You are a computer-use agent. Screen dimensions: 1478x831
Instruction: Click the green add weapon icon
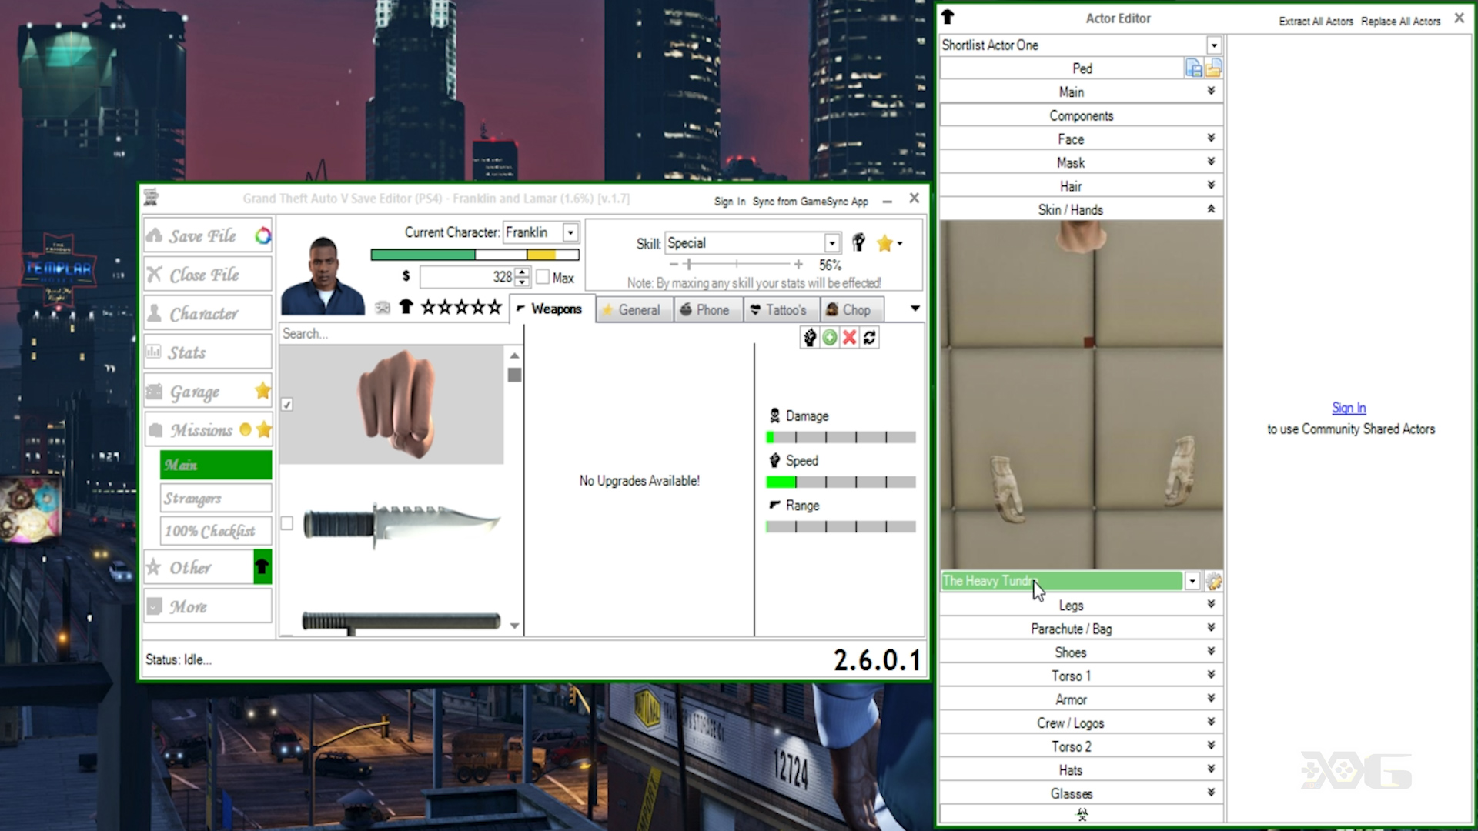point(830,337)
